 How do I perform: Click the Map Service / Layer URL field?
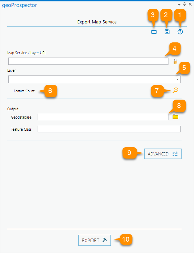tap(88, 61)
